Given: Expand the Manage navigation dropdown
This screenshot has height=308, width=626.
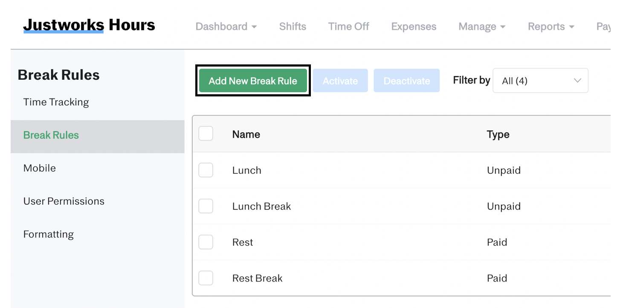Looking at the screenshot, I should [481, 26].
